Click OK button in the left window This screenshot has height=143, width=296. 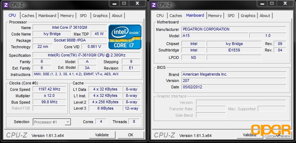(131, 135)
